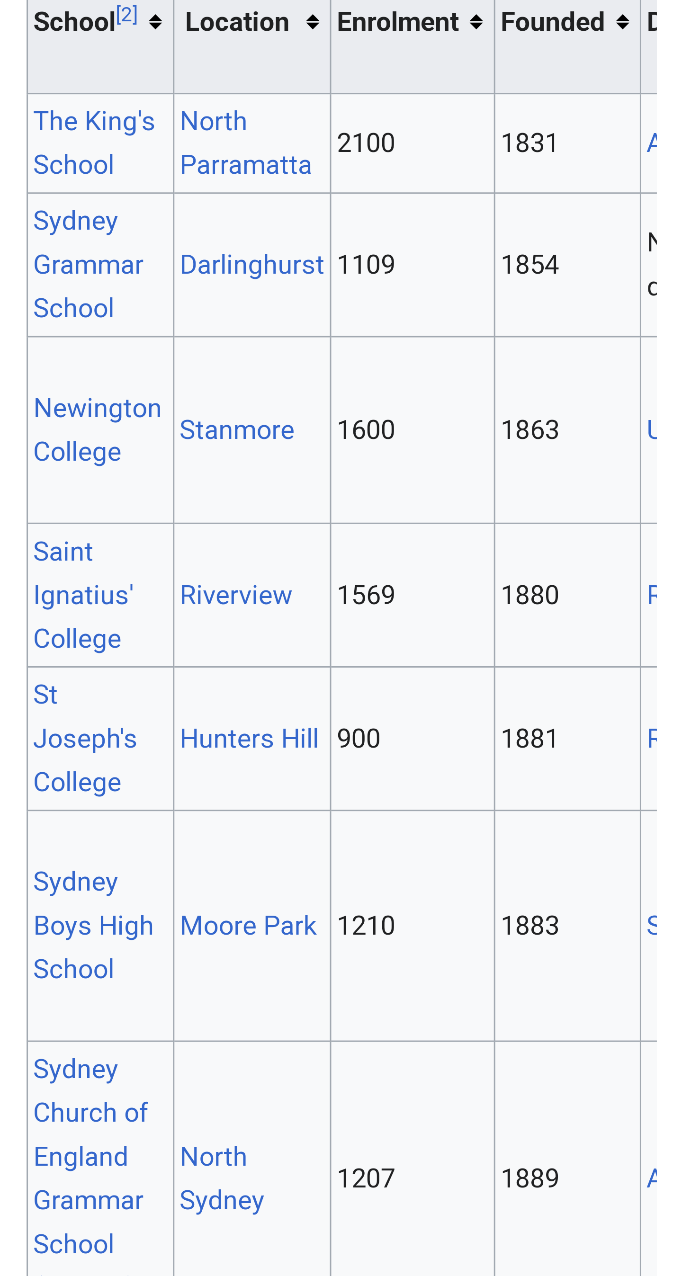Open Moore Park location link
The height and width of the screenshot is (1276, 682).
(248, 925)
